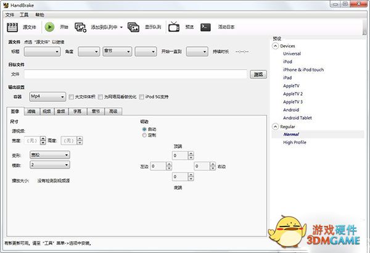
Task: Select the Android preset
Action: pyautogui.click(x=291, y=110)
